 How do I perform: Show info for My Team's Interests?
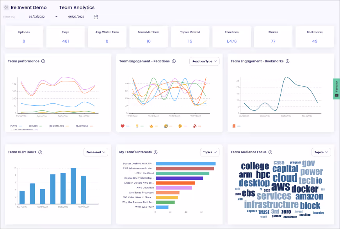click(x=155, y=152)
